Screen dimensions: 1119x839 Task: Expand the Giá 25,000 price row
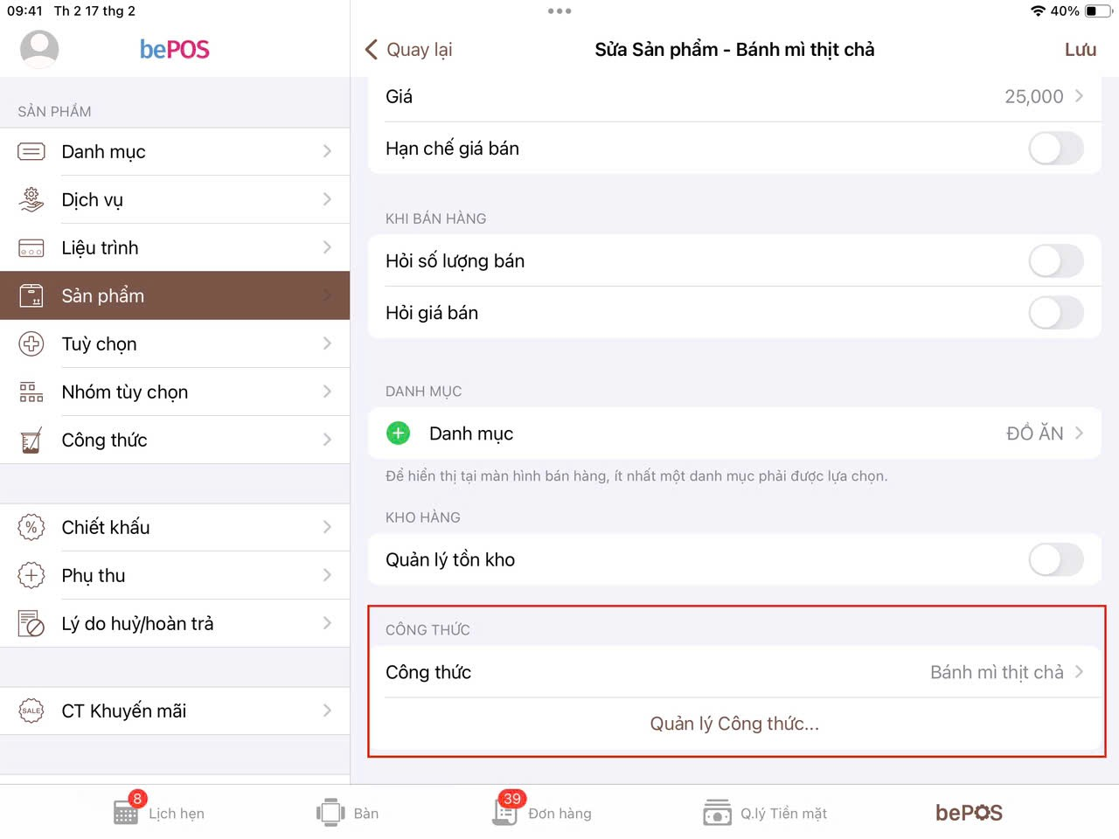734,97
